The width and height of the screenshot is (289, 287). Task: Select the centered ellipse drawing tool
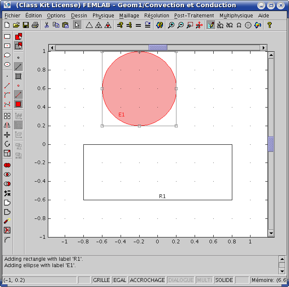(x=7, y=64)
